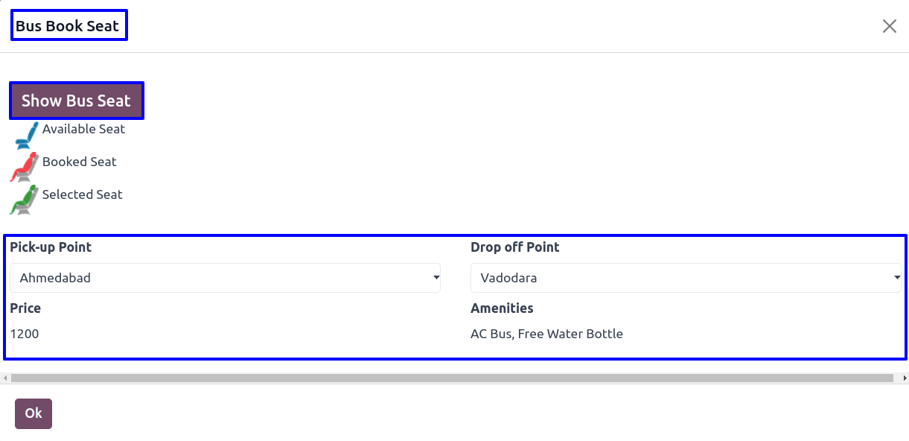Close the Bus Book Seat dialog

pos(889,26)
